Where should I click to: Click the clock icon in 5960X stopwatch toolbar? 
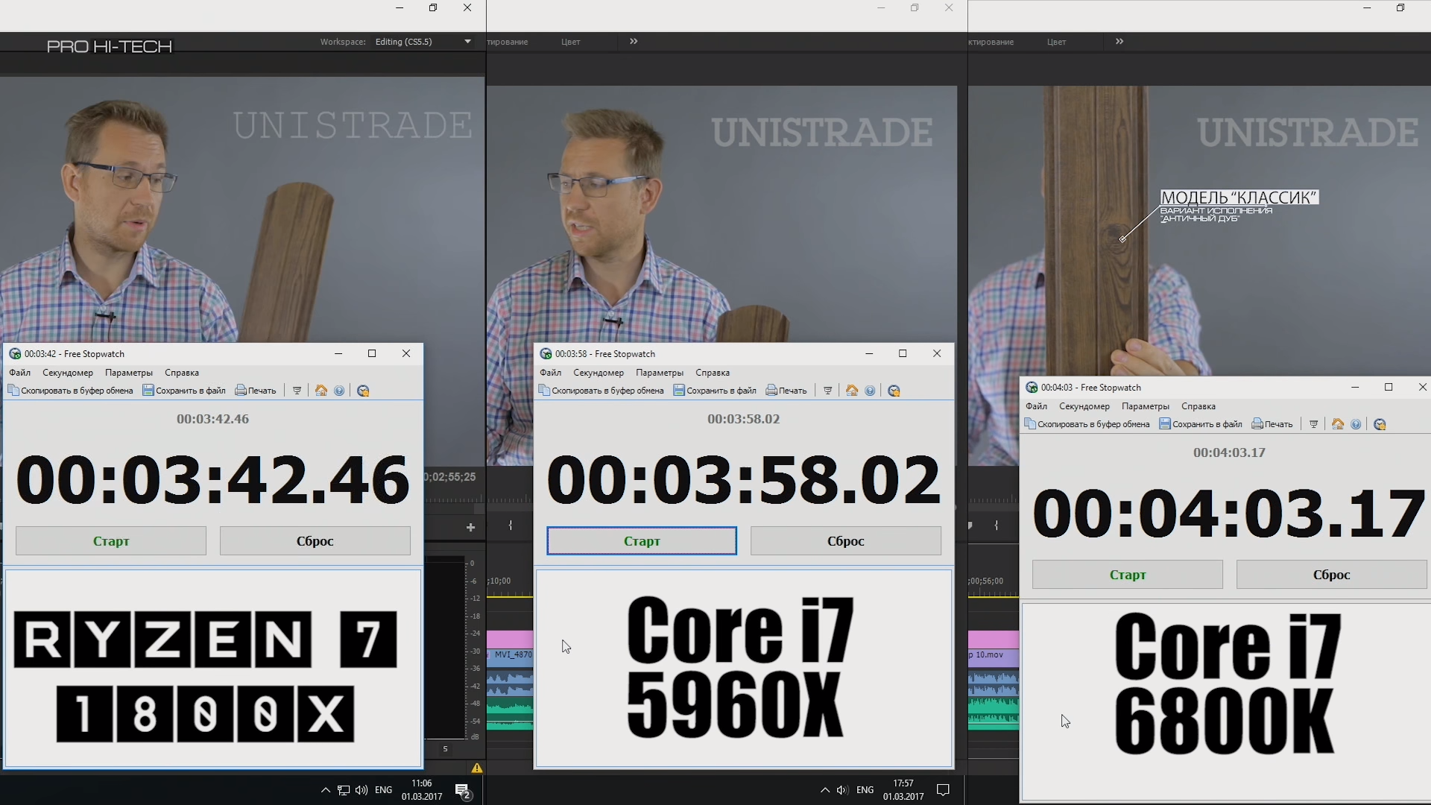(894, 391)
